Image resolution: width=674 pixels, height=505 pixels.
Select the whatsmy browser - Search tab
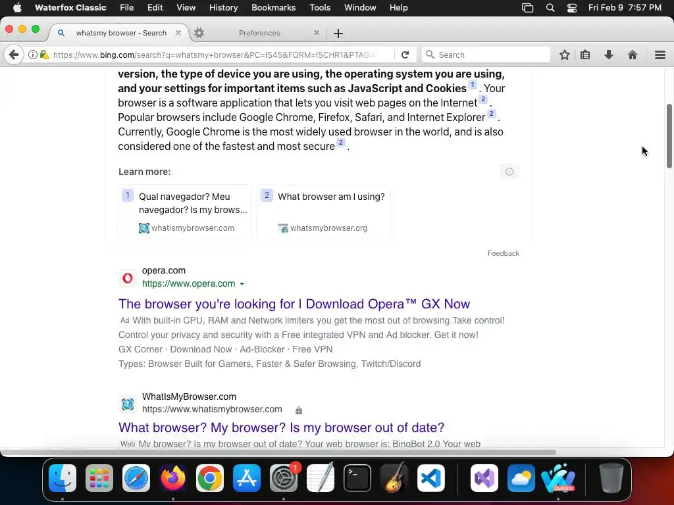tap(121, 33)
